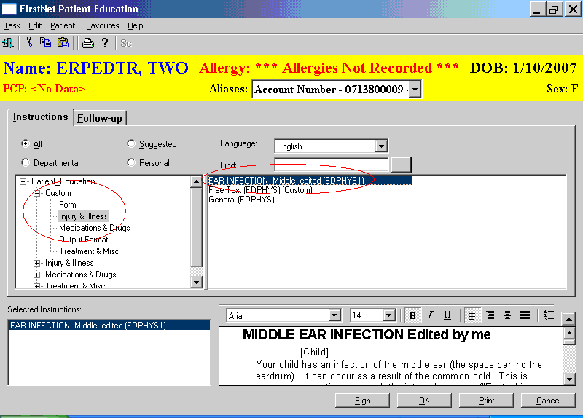Select the Personal radio button
This screenshot has height=418, width=583.
click(x=131, y=162)
